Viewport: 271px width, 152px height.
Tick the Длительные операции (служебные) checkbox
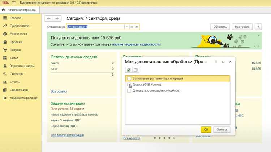(129, 91)
